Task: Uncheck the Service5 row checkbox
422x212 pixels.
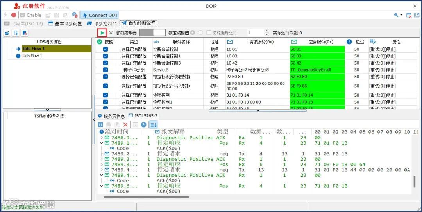Action: click(105, 70)
